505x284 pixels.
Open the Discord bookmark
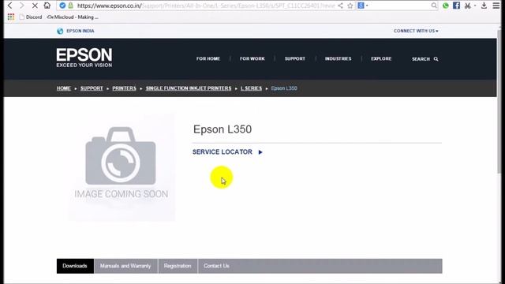[31, 17]
